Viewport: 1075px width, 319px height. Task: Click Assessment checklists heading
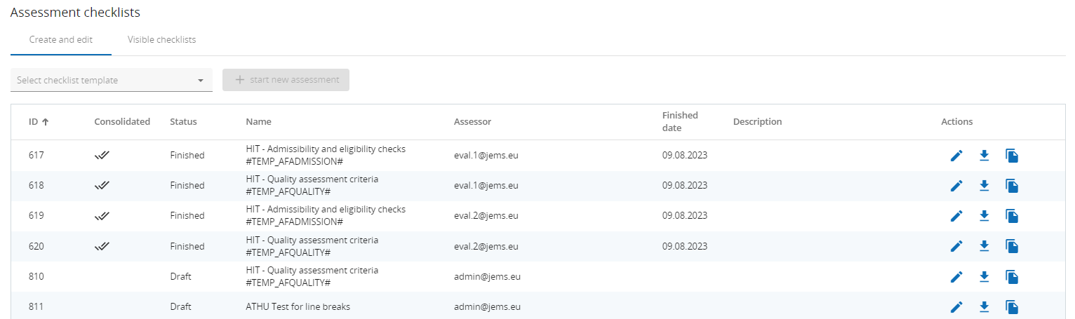(x=75, y=13)
